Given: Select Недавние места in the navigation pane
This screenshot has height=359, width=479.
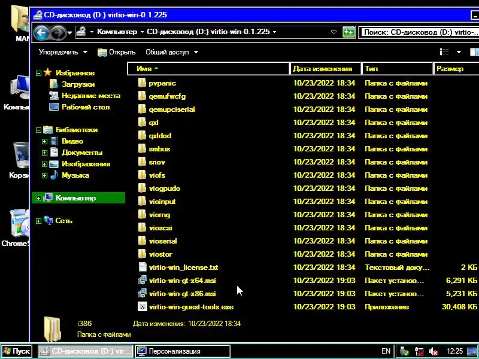Looking at the screenshot, I should pos(91,96).
